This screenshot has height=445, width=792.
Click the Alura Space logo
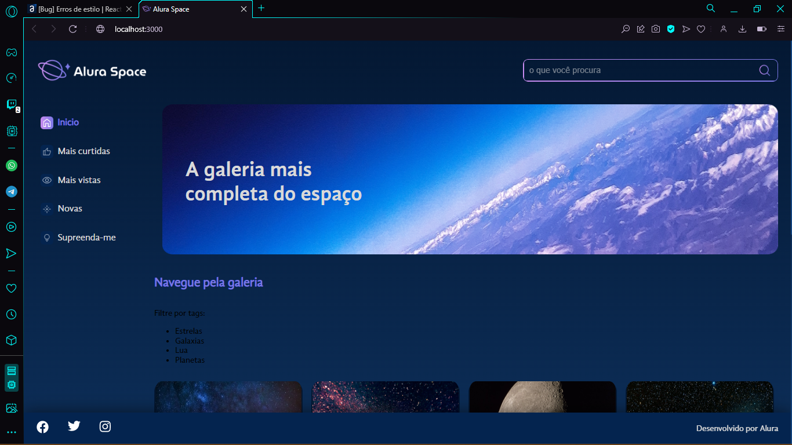pos(92,71)
